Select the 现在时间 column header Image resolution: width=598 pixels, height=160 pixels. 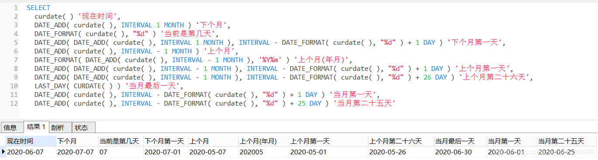click(31, 141)
